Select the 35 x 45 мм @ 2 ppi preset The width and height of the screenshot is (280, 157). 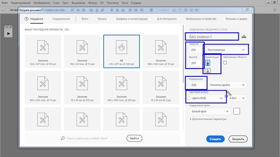pyautogui.click(x=161, y=88)
